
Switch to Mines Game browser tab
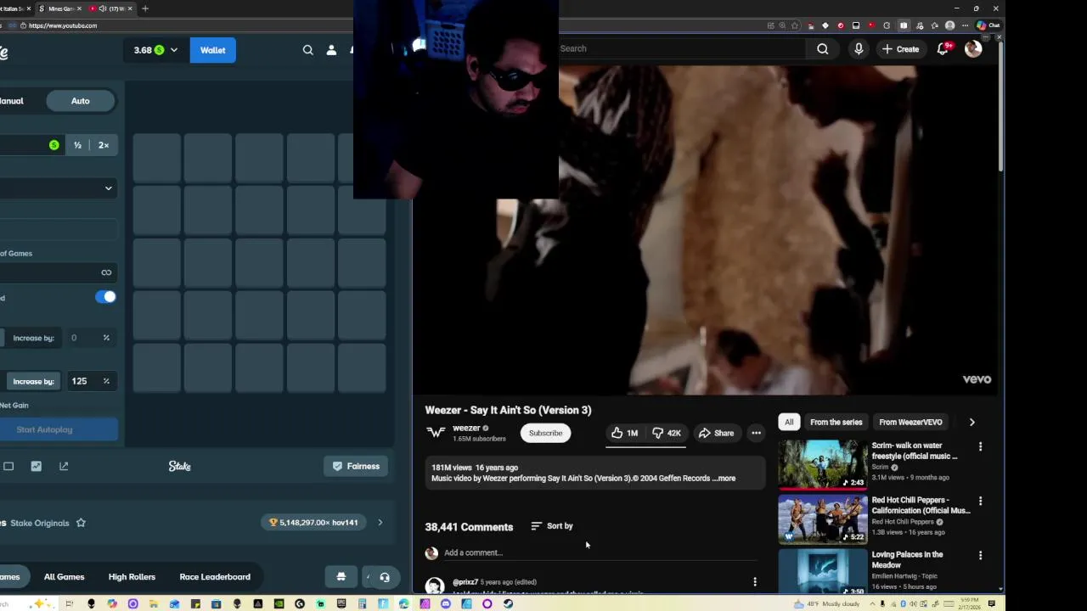59,8
